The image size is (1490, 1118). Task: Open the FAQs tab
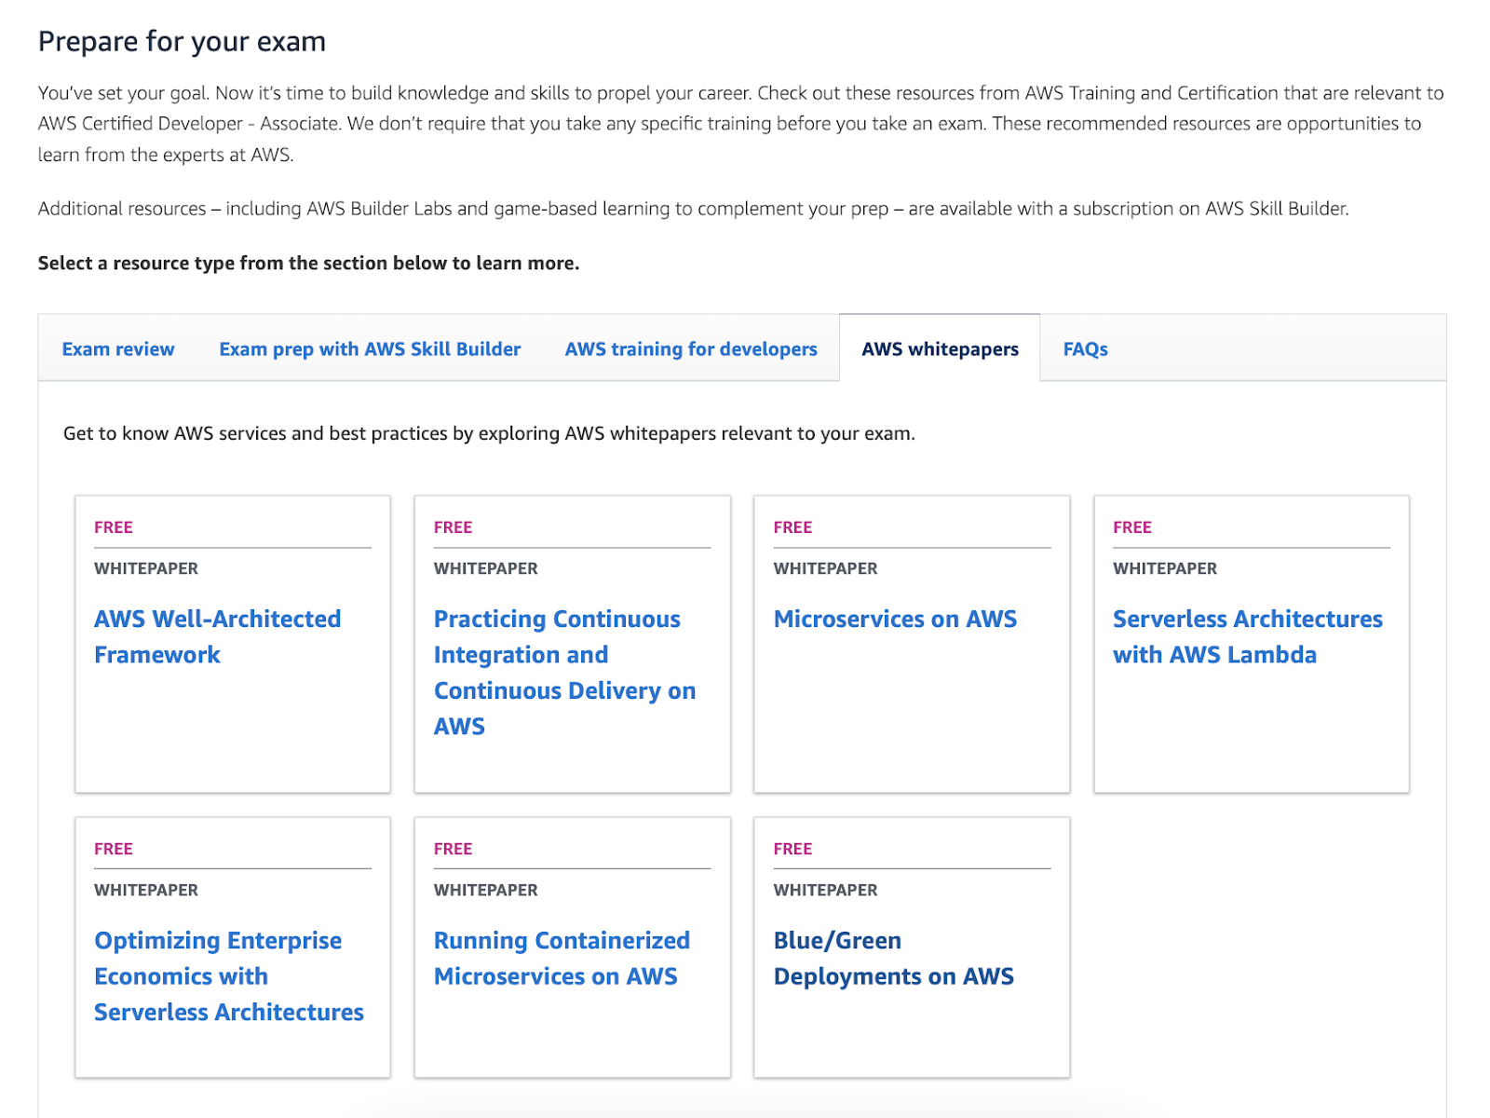click(x=1085, y=349)
